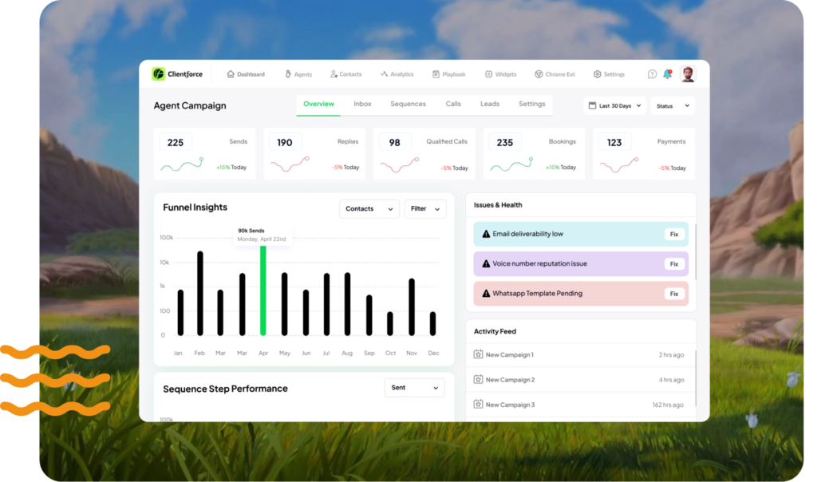Open the help question mark icon
Screen dimensions: 817x482
652,74
